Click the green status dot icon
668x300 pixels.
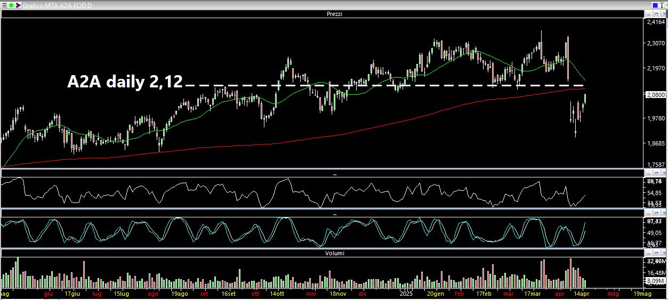11,5
